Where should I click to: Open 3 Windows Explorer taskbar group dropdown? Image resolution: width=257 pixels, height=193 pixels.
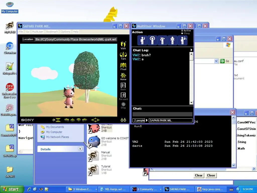pos(96,189)
